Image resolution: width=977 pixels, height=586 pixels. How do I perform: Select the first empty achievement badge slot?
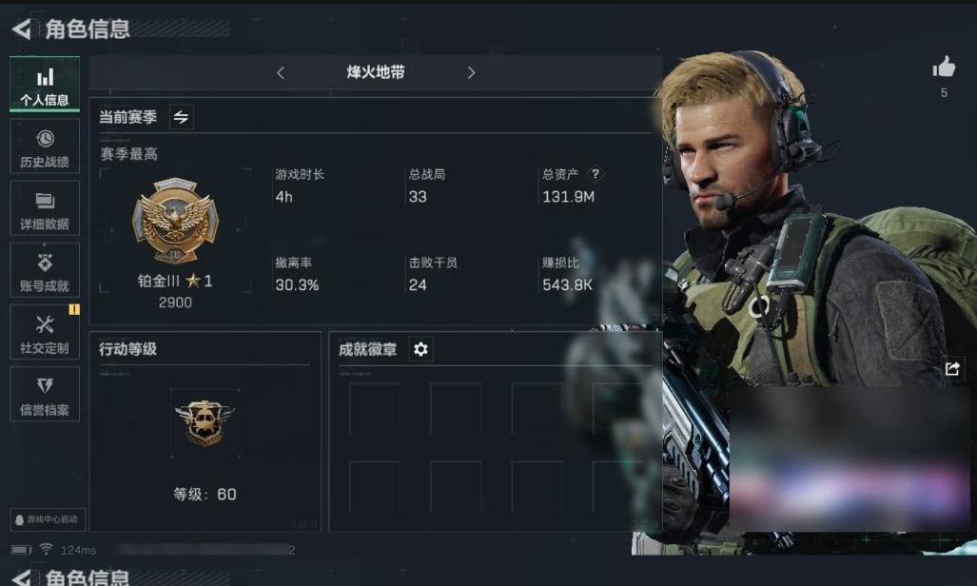click(x=375, y=409)
